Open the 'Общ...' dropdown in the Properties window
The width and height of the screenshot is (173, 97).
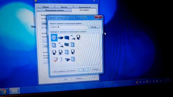point(44,23)
